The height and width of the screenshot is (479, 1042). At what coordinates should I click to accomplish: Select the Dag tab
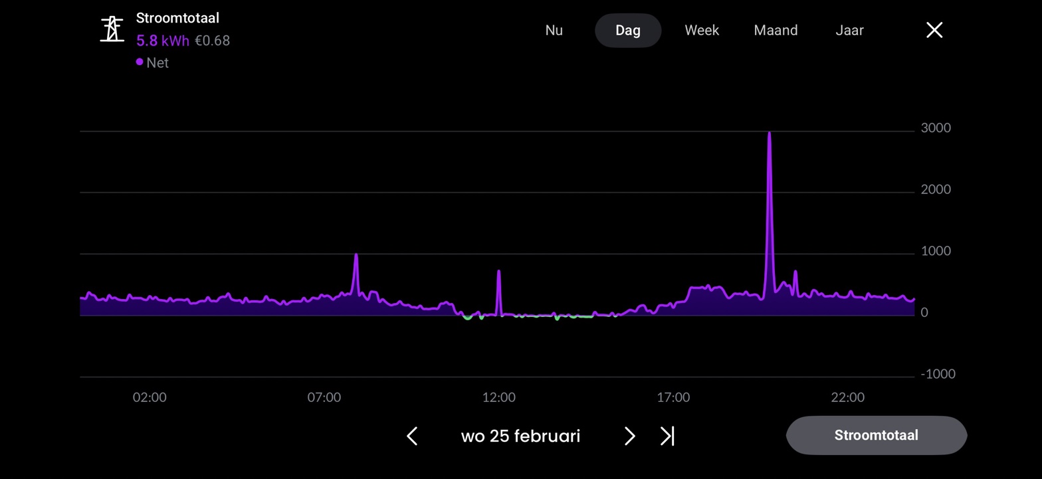coord(627,31)
